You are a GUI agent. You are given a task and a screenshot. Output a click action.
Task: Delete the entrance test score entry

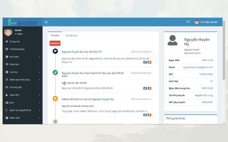[x=150, y=88]
